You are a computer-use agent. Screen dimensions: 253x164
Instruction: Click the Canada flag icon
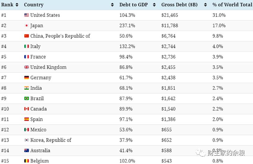(26, 109)
